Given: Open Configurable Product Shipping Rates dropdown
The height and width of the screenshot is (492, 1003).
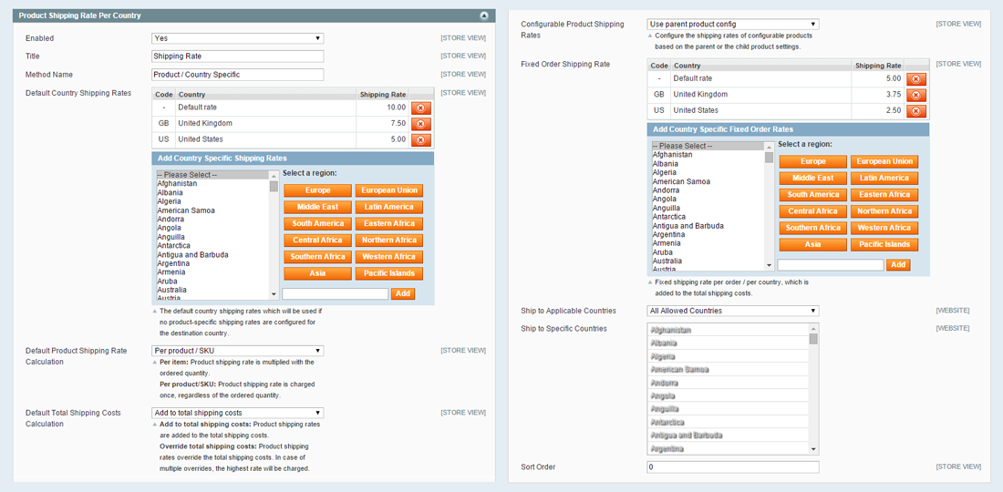Looking at the screenshot, I should pyautogui.click(x=732, y=25).
